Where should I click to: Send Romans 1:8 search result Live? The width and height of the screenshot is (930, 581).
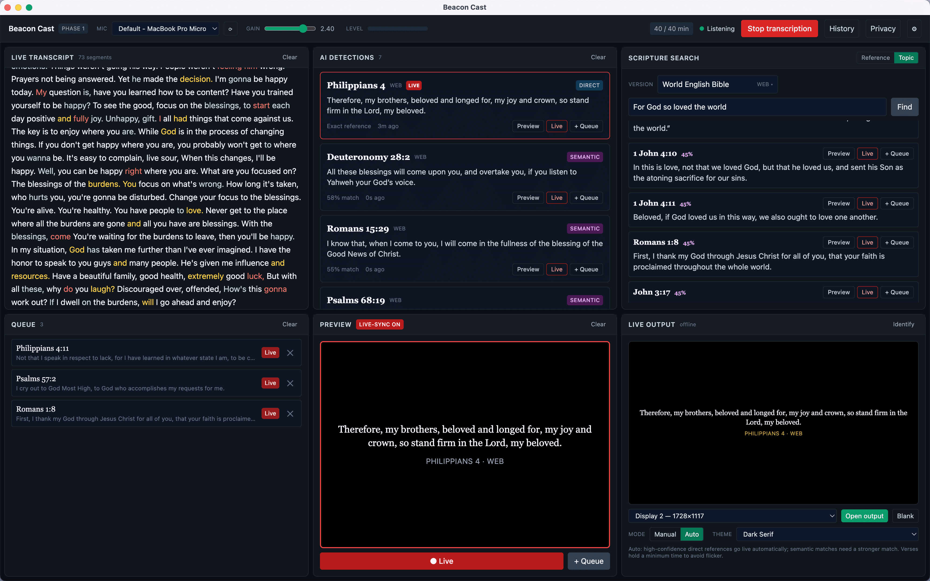pyautogui.click(x=867, y=242)
